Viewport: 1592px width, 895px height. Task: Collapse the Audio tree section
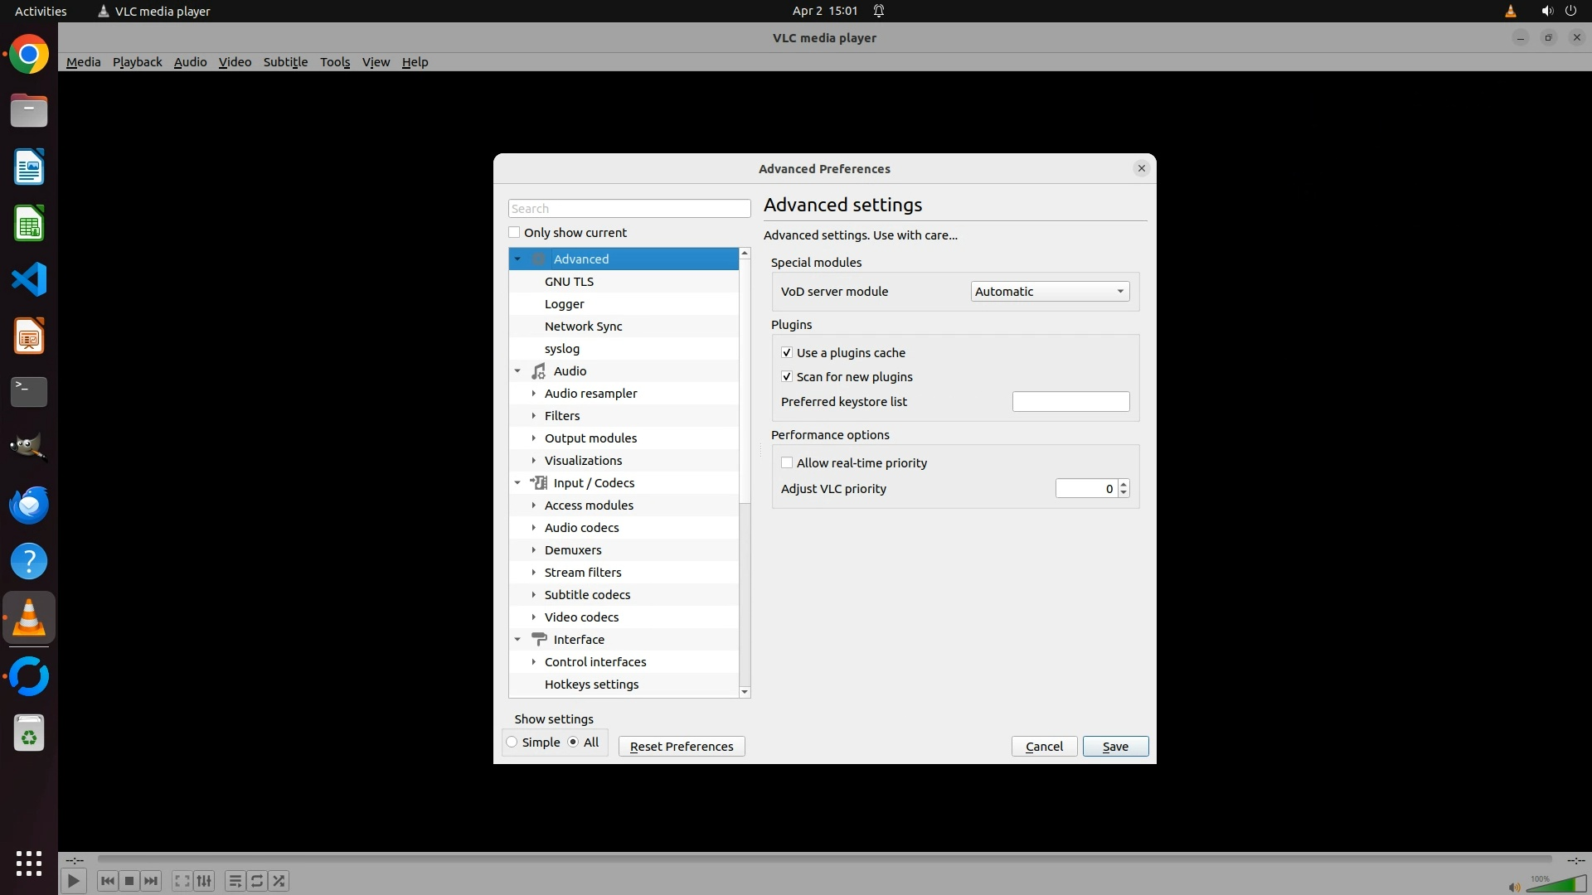[x=517, y=371]
